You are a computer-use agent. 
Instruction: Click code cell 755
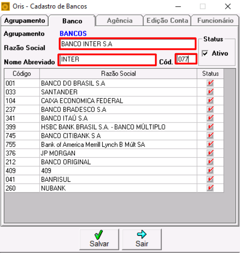click(x=22, y=144)
